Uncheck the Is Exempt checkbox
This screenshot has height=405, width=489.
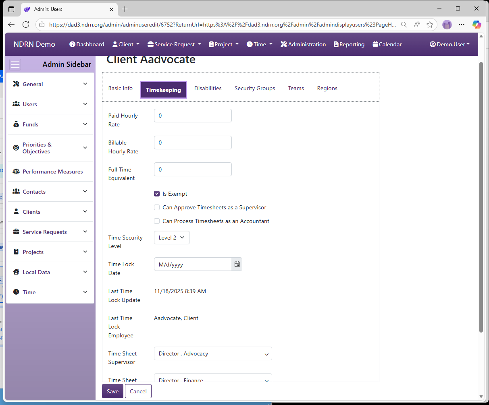tap(157, 194)
